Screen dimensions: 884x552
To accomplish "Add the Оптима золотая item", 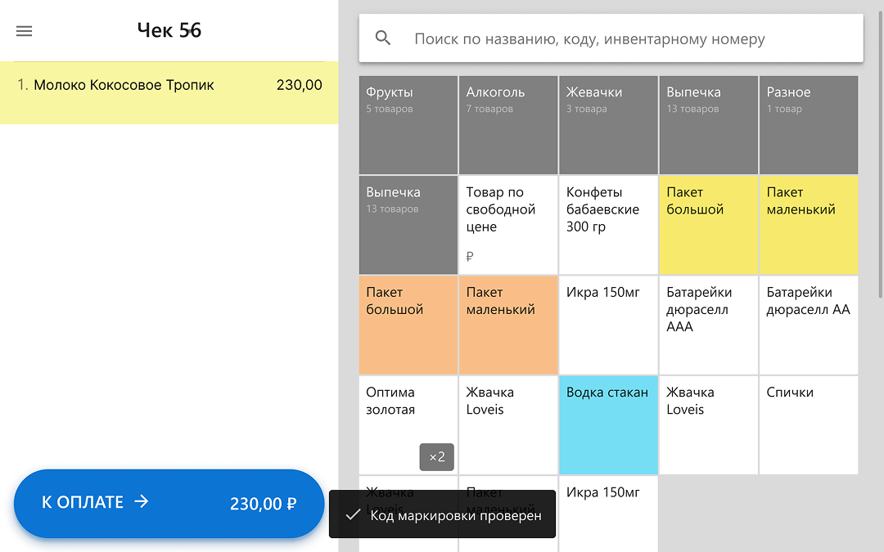I will (x=408, y=425).
